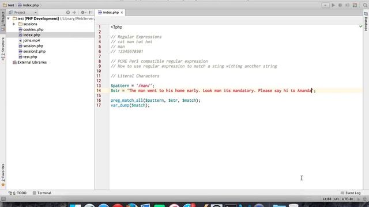369x207 pixels.
Task: Click preg_match_all function on line 16
Action: 127,101
